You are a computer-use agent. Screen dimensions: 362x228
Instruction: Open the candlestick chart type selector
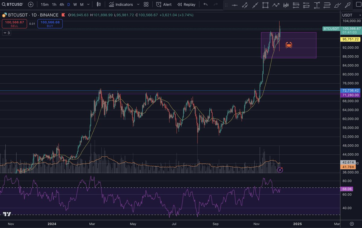pos(99,5)
